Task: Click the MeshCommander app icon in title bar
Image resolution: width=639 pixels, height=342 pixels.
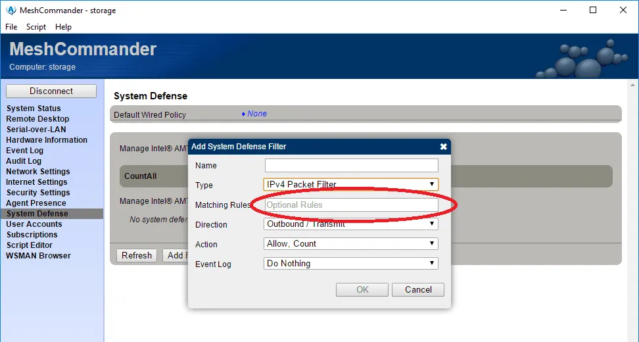Action: click(11, 10)
